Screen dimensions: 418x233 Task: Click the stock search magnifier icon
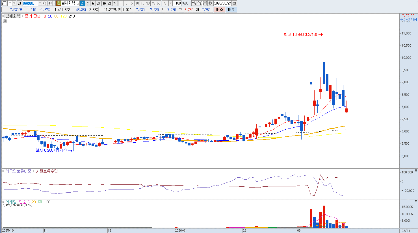[45, 3]
